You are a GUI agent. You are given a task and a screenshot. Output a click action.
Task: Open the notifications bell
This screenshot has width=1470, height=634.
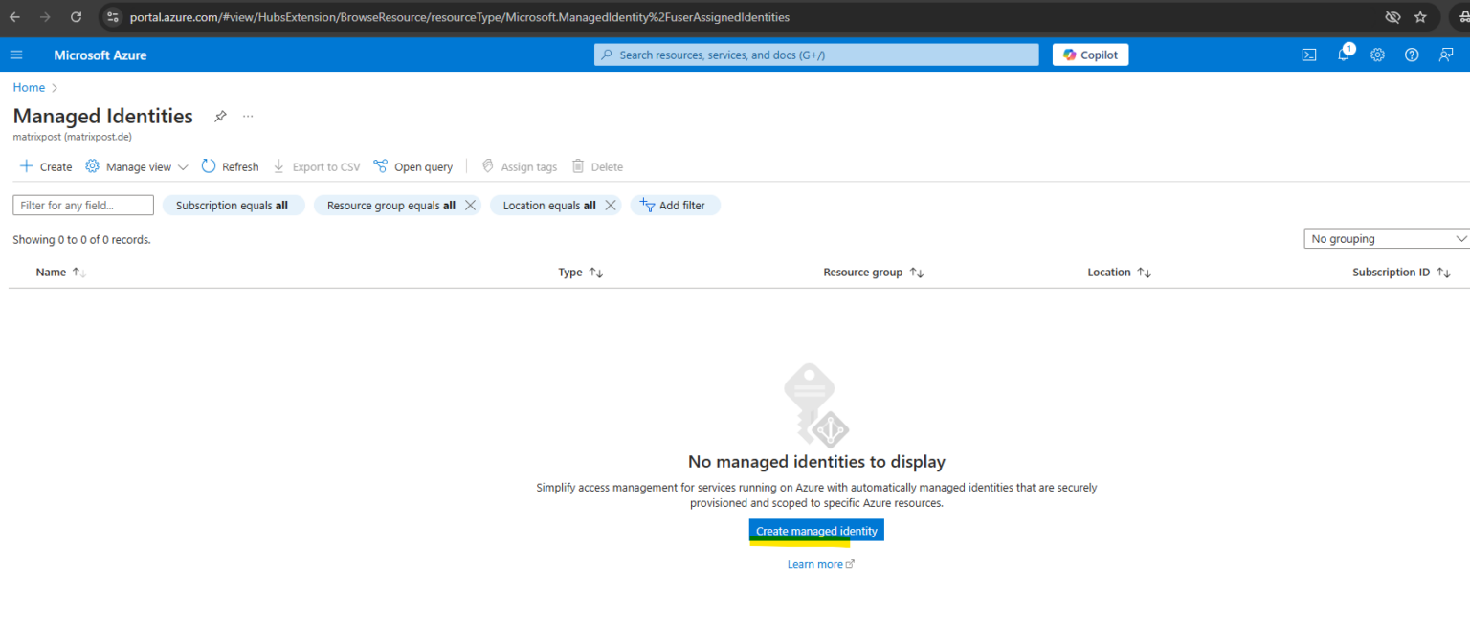1343,55
